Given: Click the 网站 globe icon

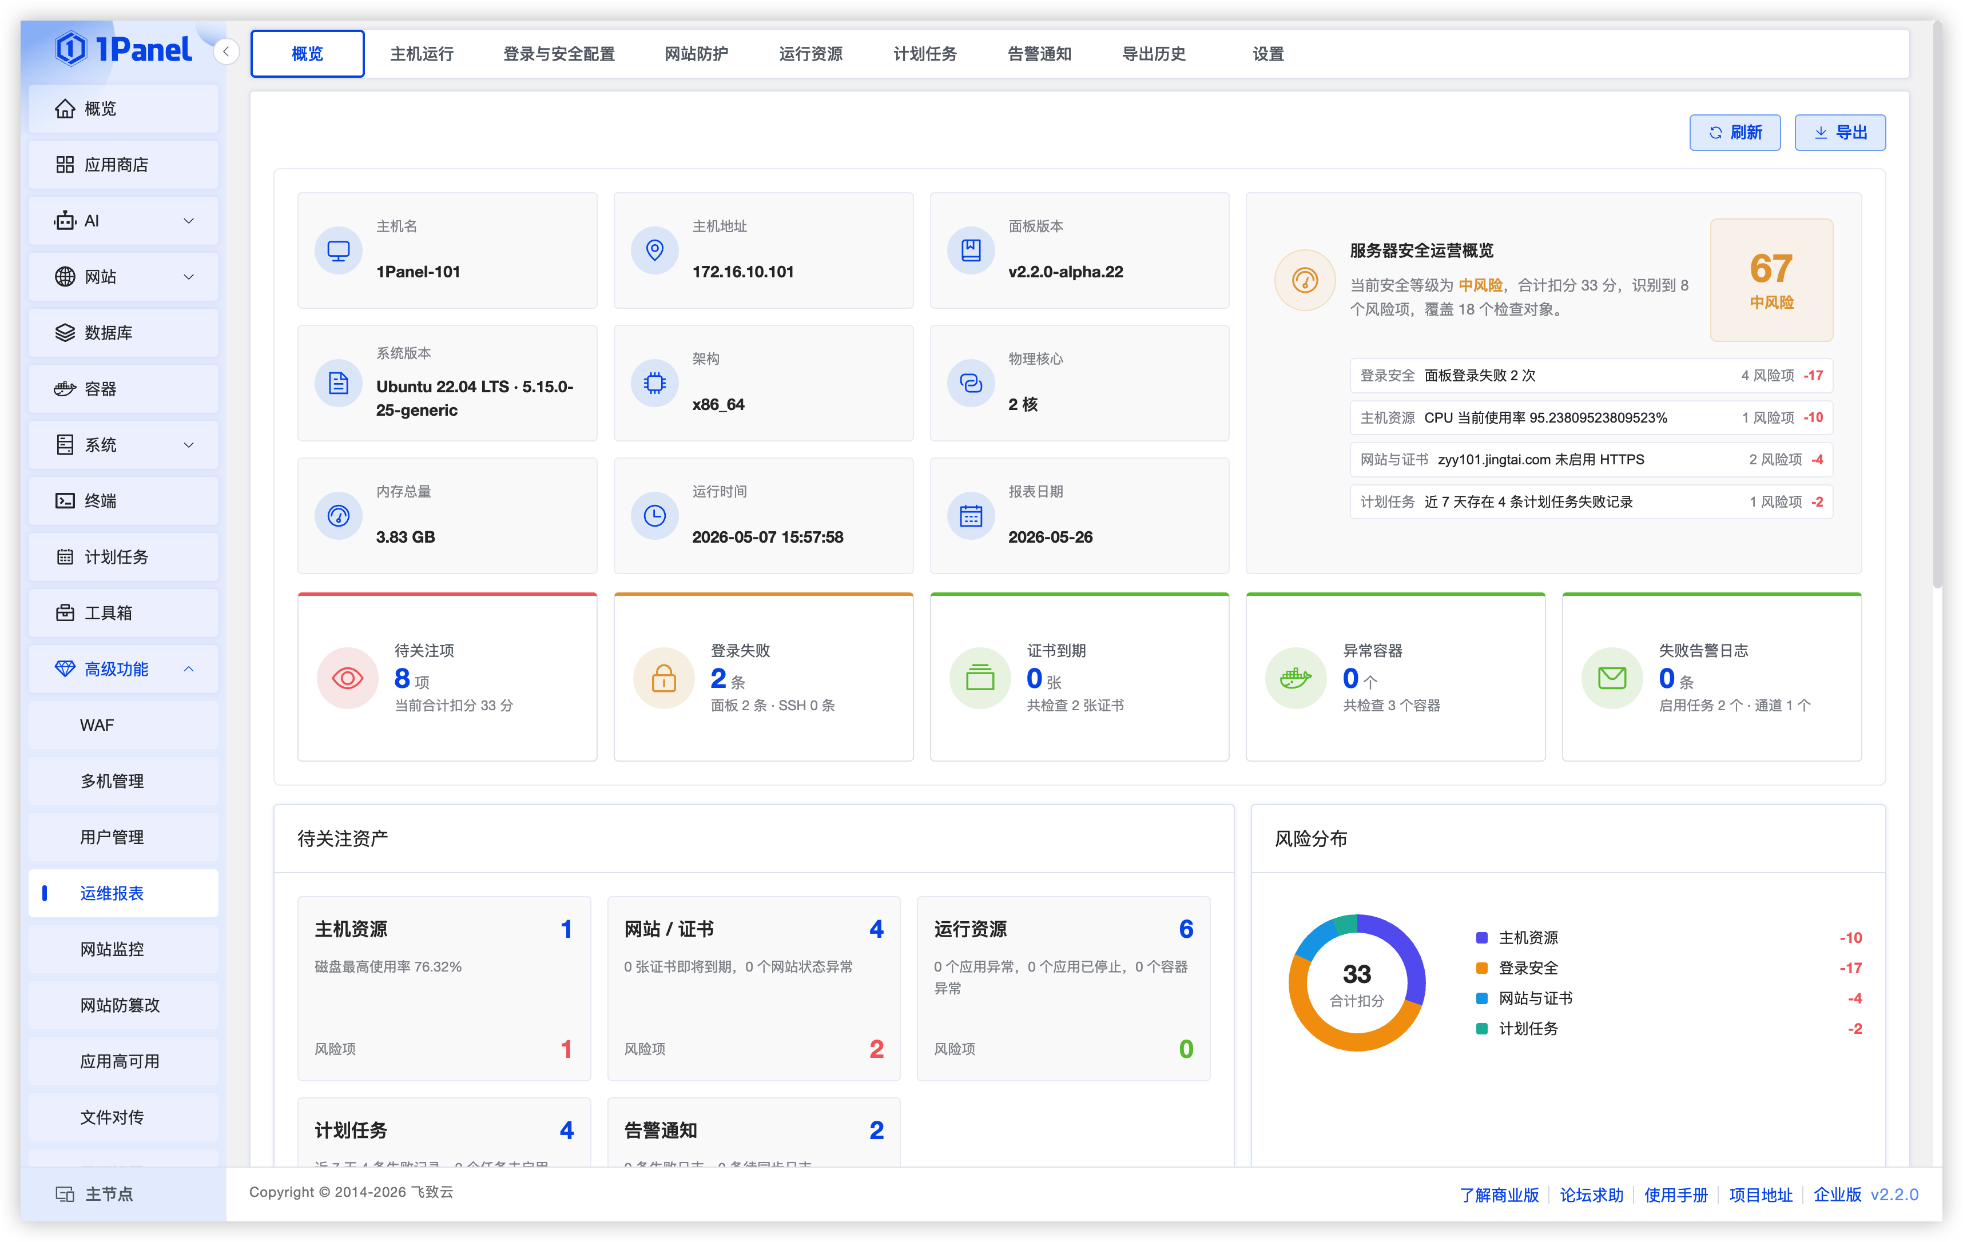Looking at the screenshot, I should coord(65,277).
